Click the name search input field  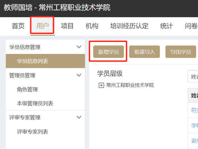click(x=193, y=76)
